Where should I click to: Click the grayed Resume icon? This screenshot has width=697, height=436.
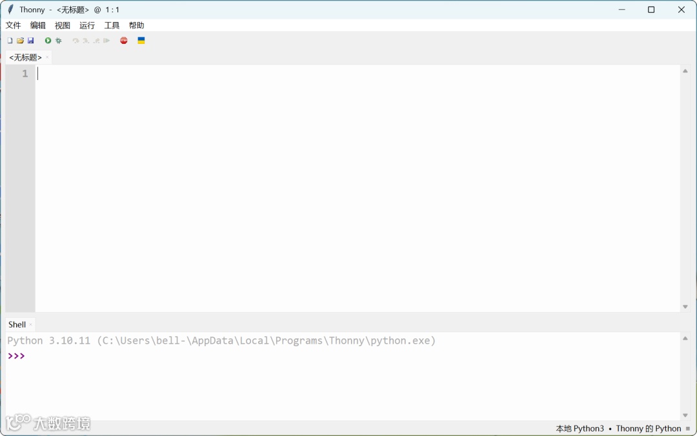[x=106, y=41]
